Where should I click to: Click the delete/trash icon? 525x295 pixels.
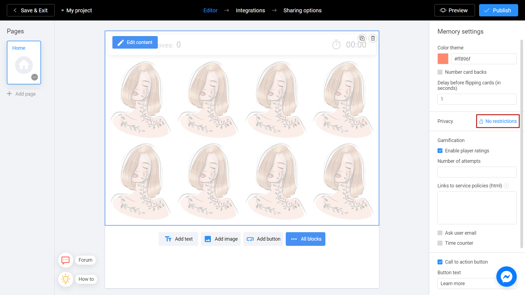373,38
